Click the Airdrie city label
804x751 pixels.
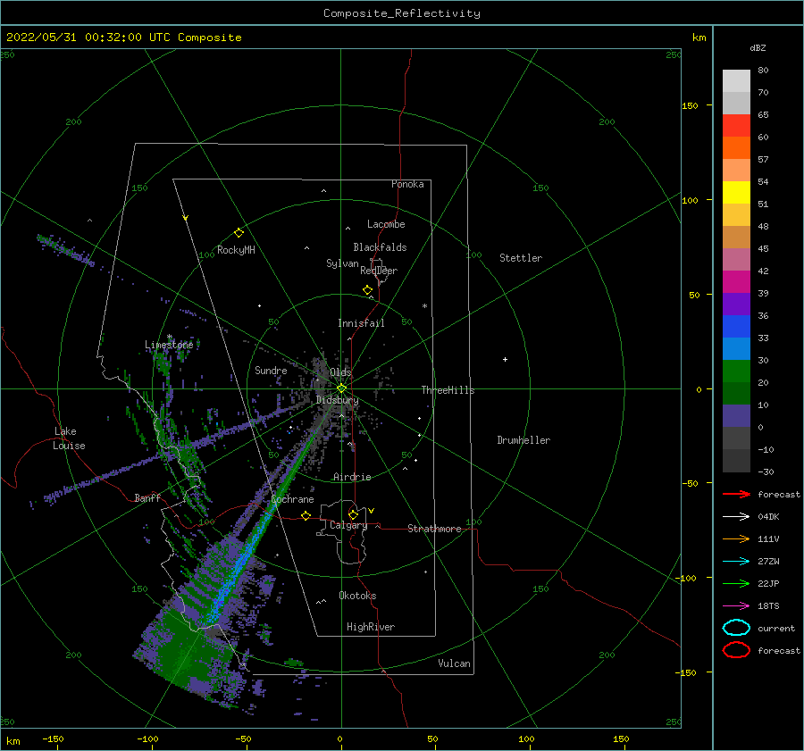[352, 477]
